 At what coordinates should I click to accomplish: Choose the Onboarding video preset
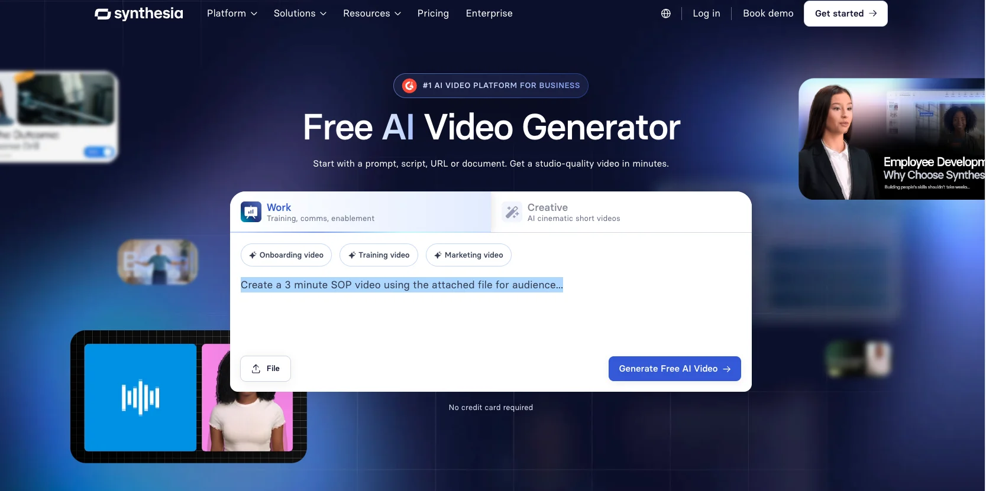286,255
